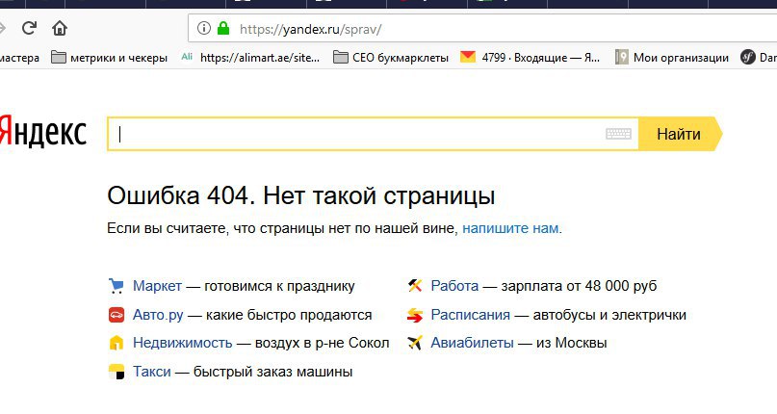This screenshot has width=777, height=414.
Task: Click the text быстрый заказ машины
Action: [x=273, y=372]
